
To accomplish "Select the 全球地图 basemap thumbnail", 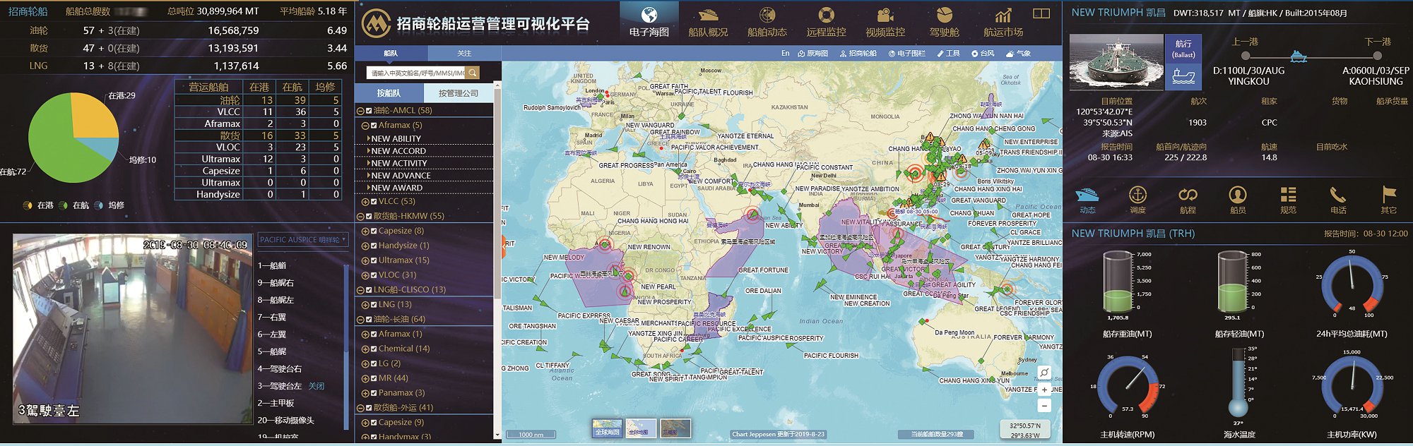I will click(x=641, y=428).
